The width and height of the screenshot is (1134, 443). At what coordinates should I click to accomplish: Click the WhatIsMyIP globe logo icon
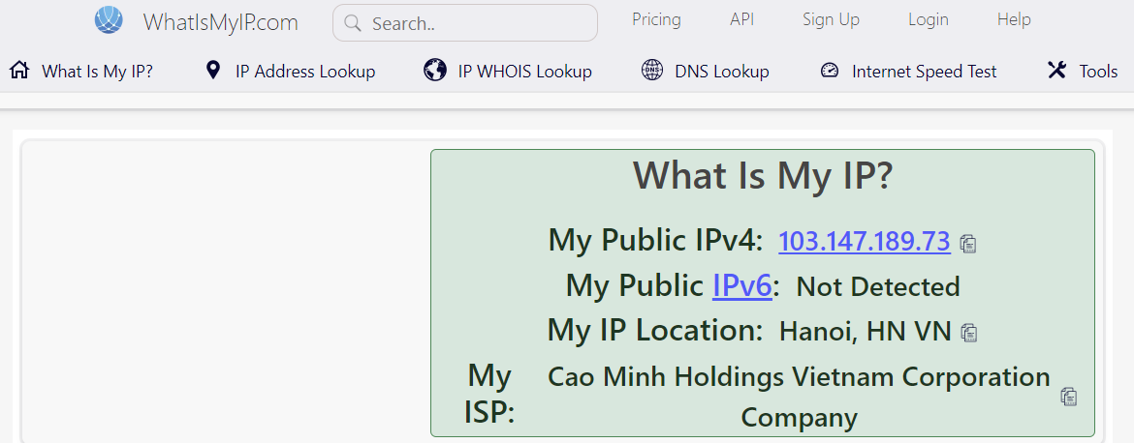(109, 20)
